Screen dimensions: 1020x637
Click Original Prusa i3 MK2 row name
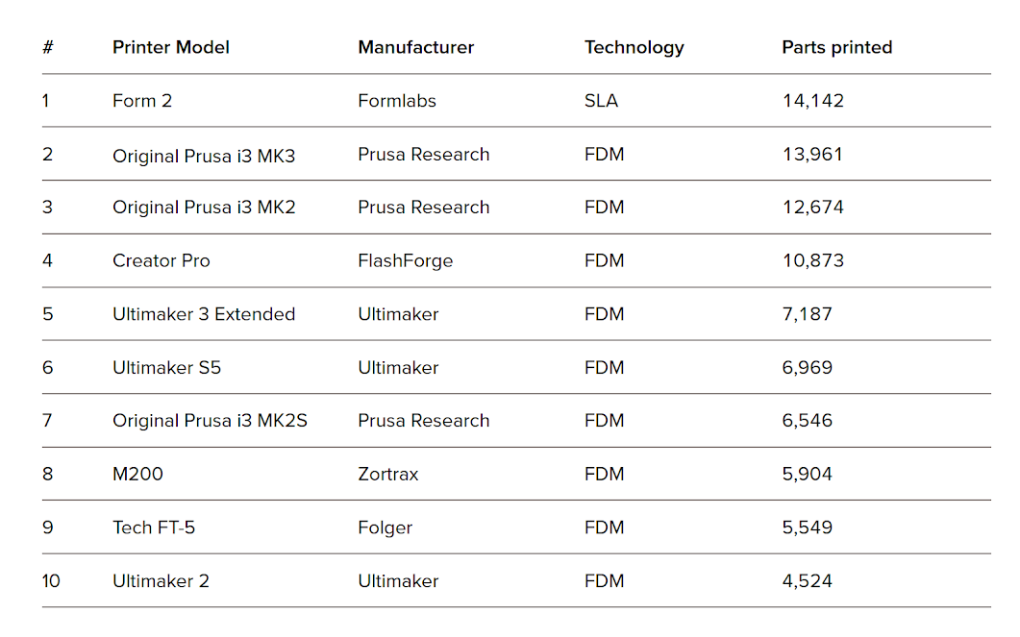[x=204, y=208]
